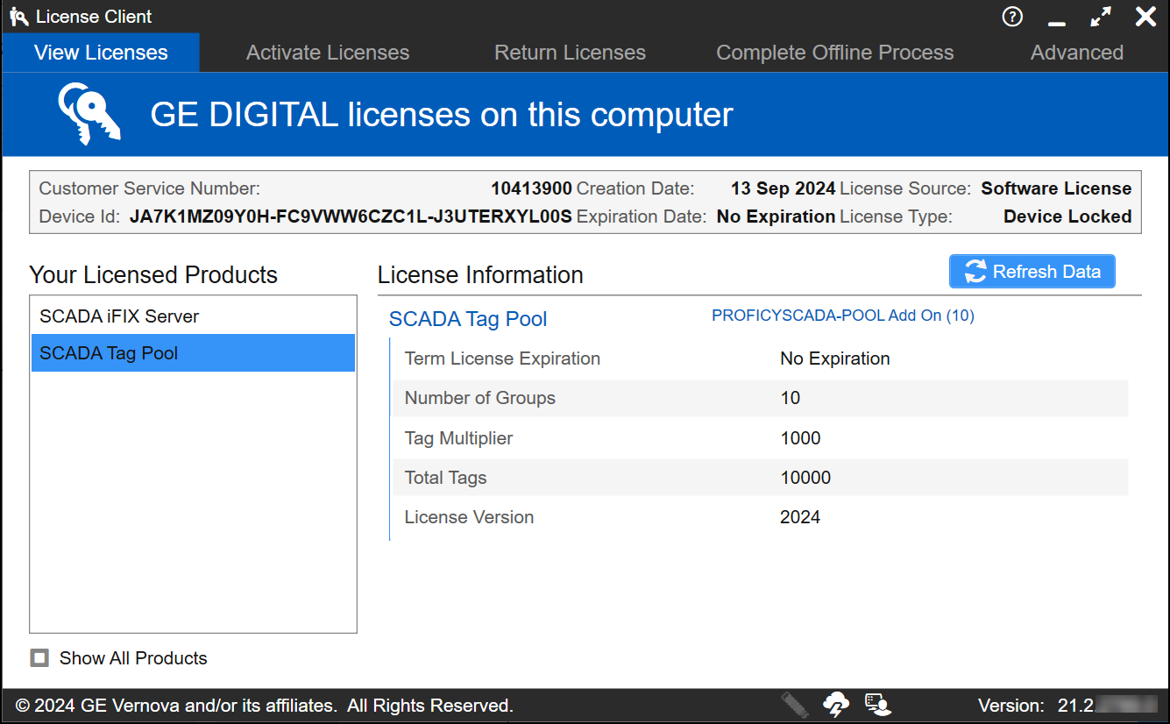Switch to the Advanced tab
1170x724 pixels.
(x=1077, y=53)
